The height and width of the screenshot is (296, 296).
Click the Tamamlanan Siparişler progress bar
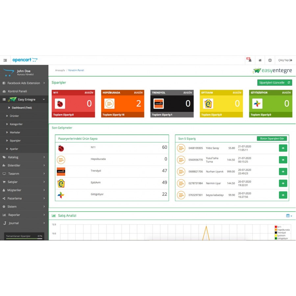point(24,239)
